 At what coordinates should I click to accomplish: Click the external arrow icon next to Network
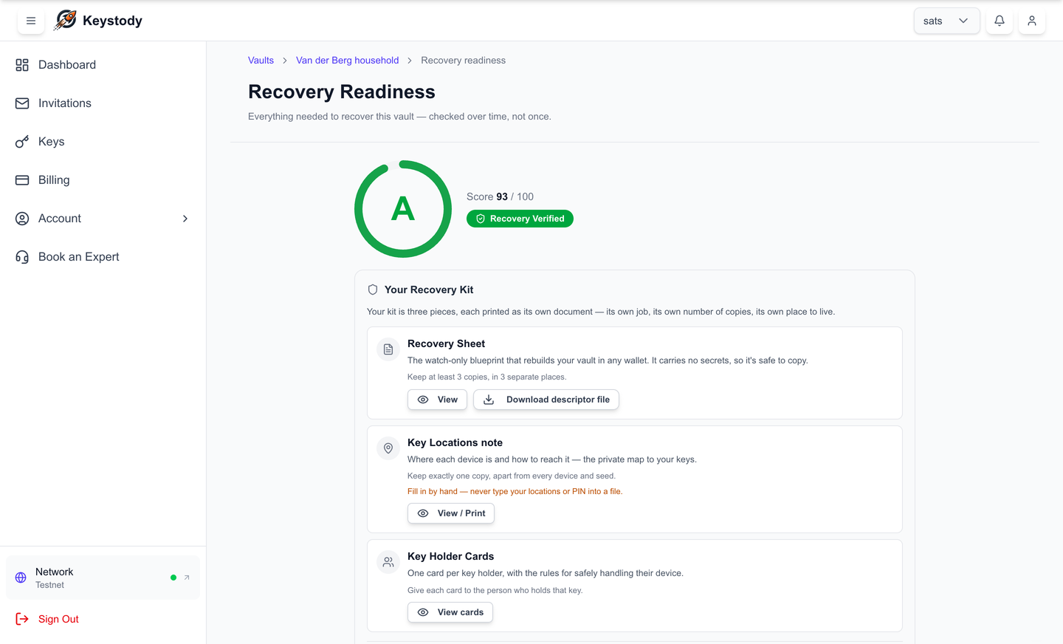[187, 578]
